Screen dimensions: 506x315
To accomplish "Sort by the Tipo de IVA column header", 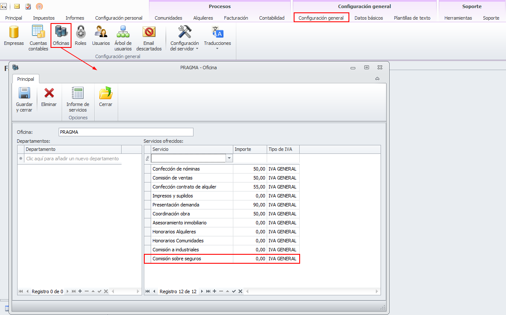I will [283, 149].
